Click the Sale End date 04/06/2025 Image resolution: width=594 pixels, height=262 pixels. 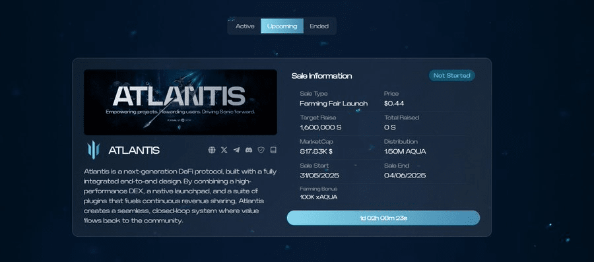tap(405, 176)
